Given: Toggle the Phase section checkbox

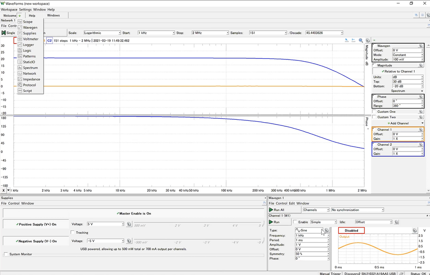Looking at the screenshot, I should 374,97.
